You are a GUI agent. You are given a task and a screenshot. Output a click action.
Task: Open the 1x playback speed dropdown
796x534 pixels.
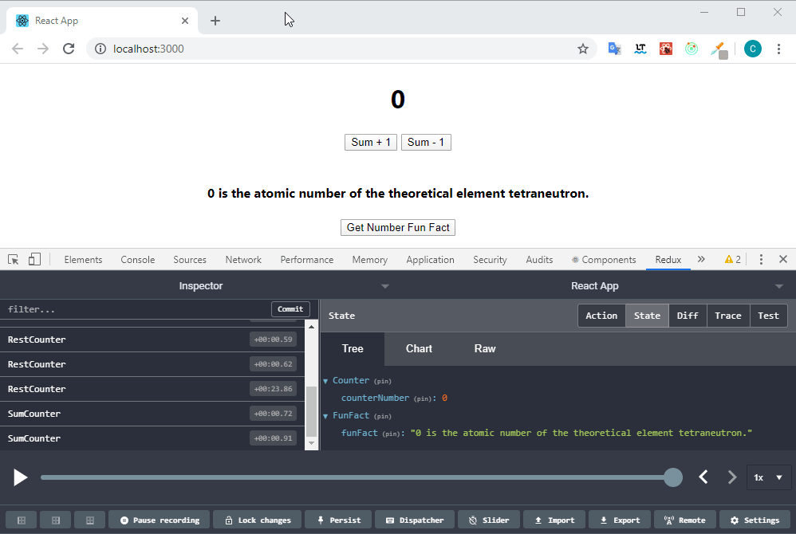click(x=768, y=477)
